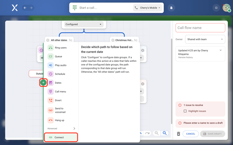This screenshot has width=233, height=145.
Task: Click the Call flow name field
Action: (200, 28)
